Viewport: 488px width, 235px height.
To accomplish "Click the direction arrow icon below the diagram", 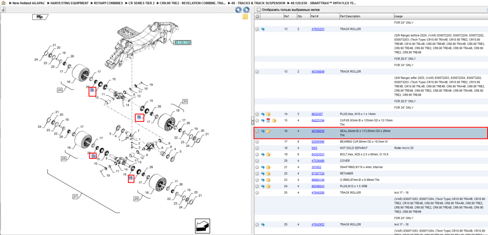I will (203, 225).
